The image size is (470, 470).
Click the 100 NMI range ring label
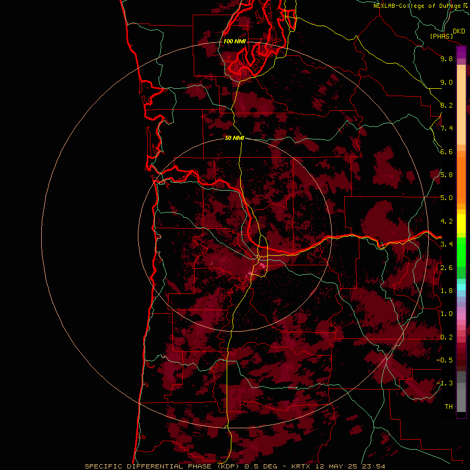point(234,41)
